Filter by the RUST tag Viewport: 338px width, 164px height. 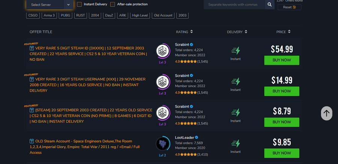80,15
